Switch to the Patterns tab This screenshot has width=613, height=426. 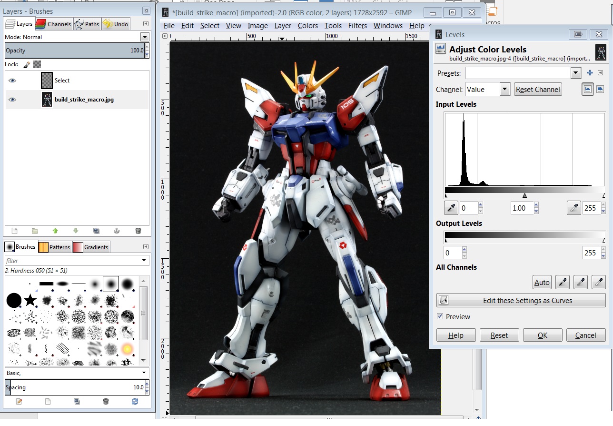coord(55,247)
